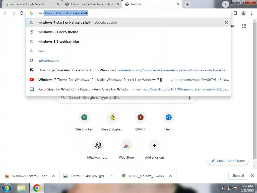
Task: Open the Google apps grid
Action: (x=244, y=26)
